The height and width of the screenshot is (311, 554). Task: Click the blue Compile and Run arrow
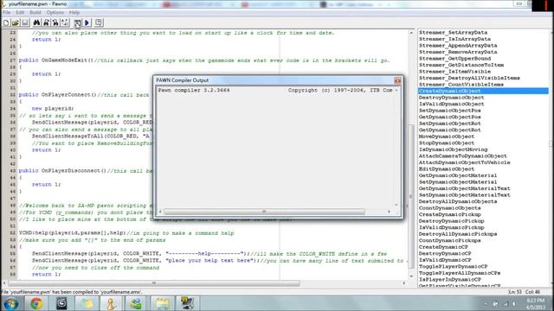point(87,23)
